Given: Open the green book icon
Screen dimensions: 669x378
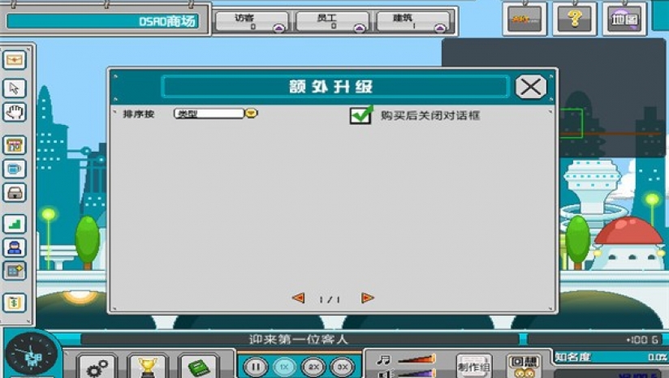Looking at the screenshot, I should (198, 367).
